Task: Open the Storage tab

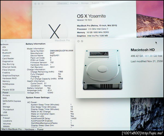Action: pyautogui.click(x=85, y=3)
